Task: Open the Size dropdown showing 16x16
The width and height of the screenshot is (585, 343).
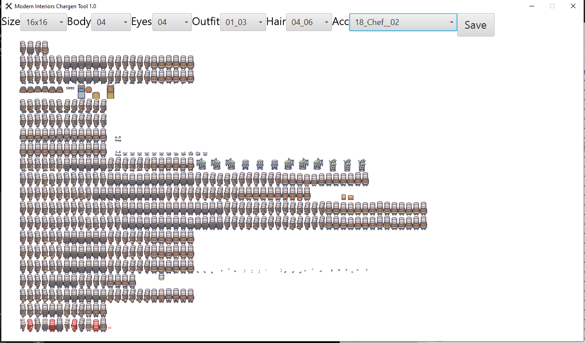Action: [x=44, y=22]
